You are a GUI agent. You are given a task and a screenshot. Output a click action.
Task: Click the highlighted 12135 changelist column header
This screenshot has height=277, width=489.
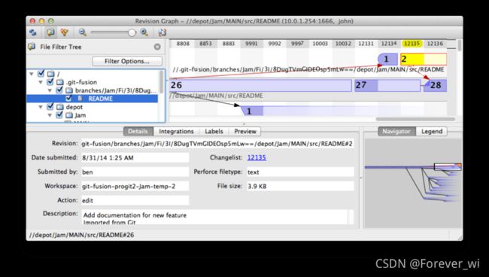(x=412, y=44)
